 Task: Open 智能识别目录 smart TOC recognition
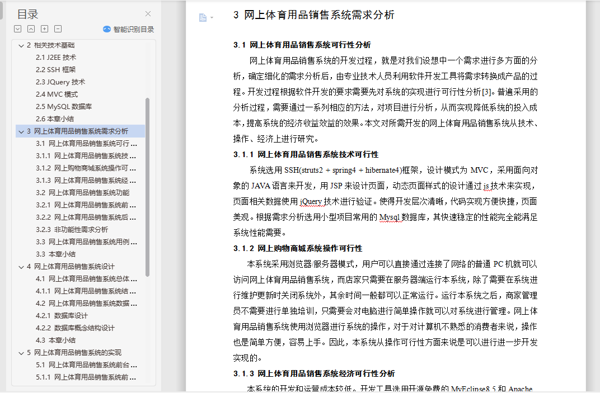point(129,29)
